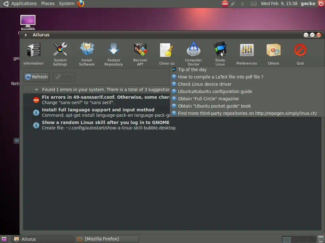The height and width of the screenshot is (243, 325).
Task: Click the Ubuntu logo in the top panel
Action: click(x=6, y=3)
